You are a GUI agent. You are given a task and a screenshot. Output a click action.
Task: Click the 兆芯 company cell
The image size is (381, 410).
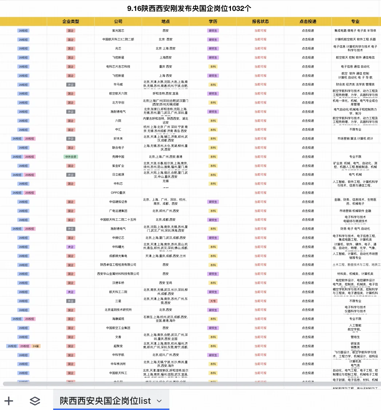[118, 48]
